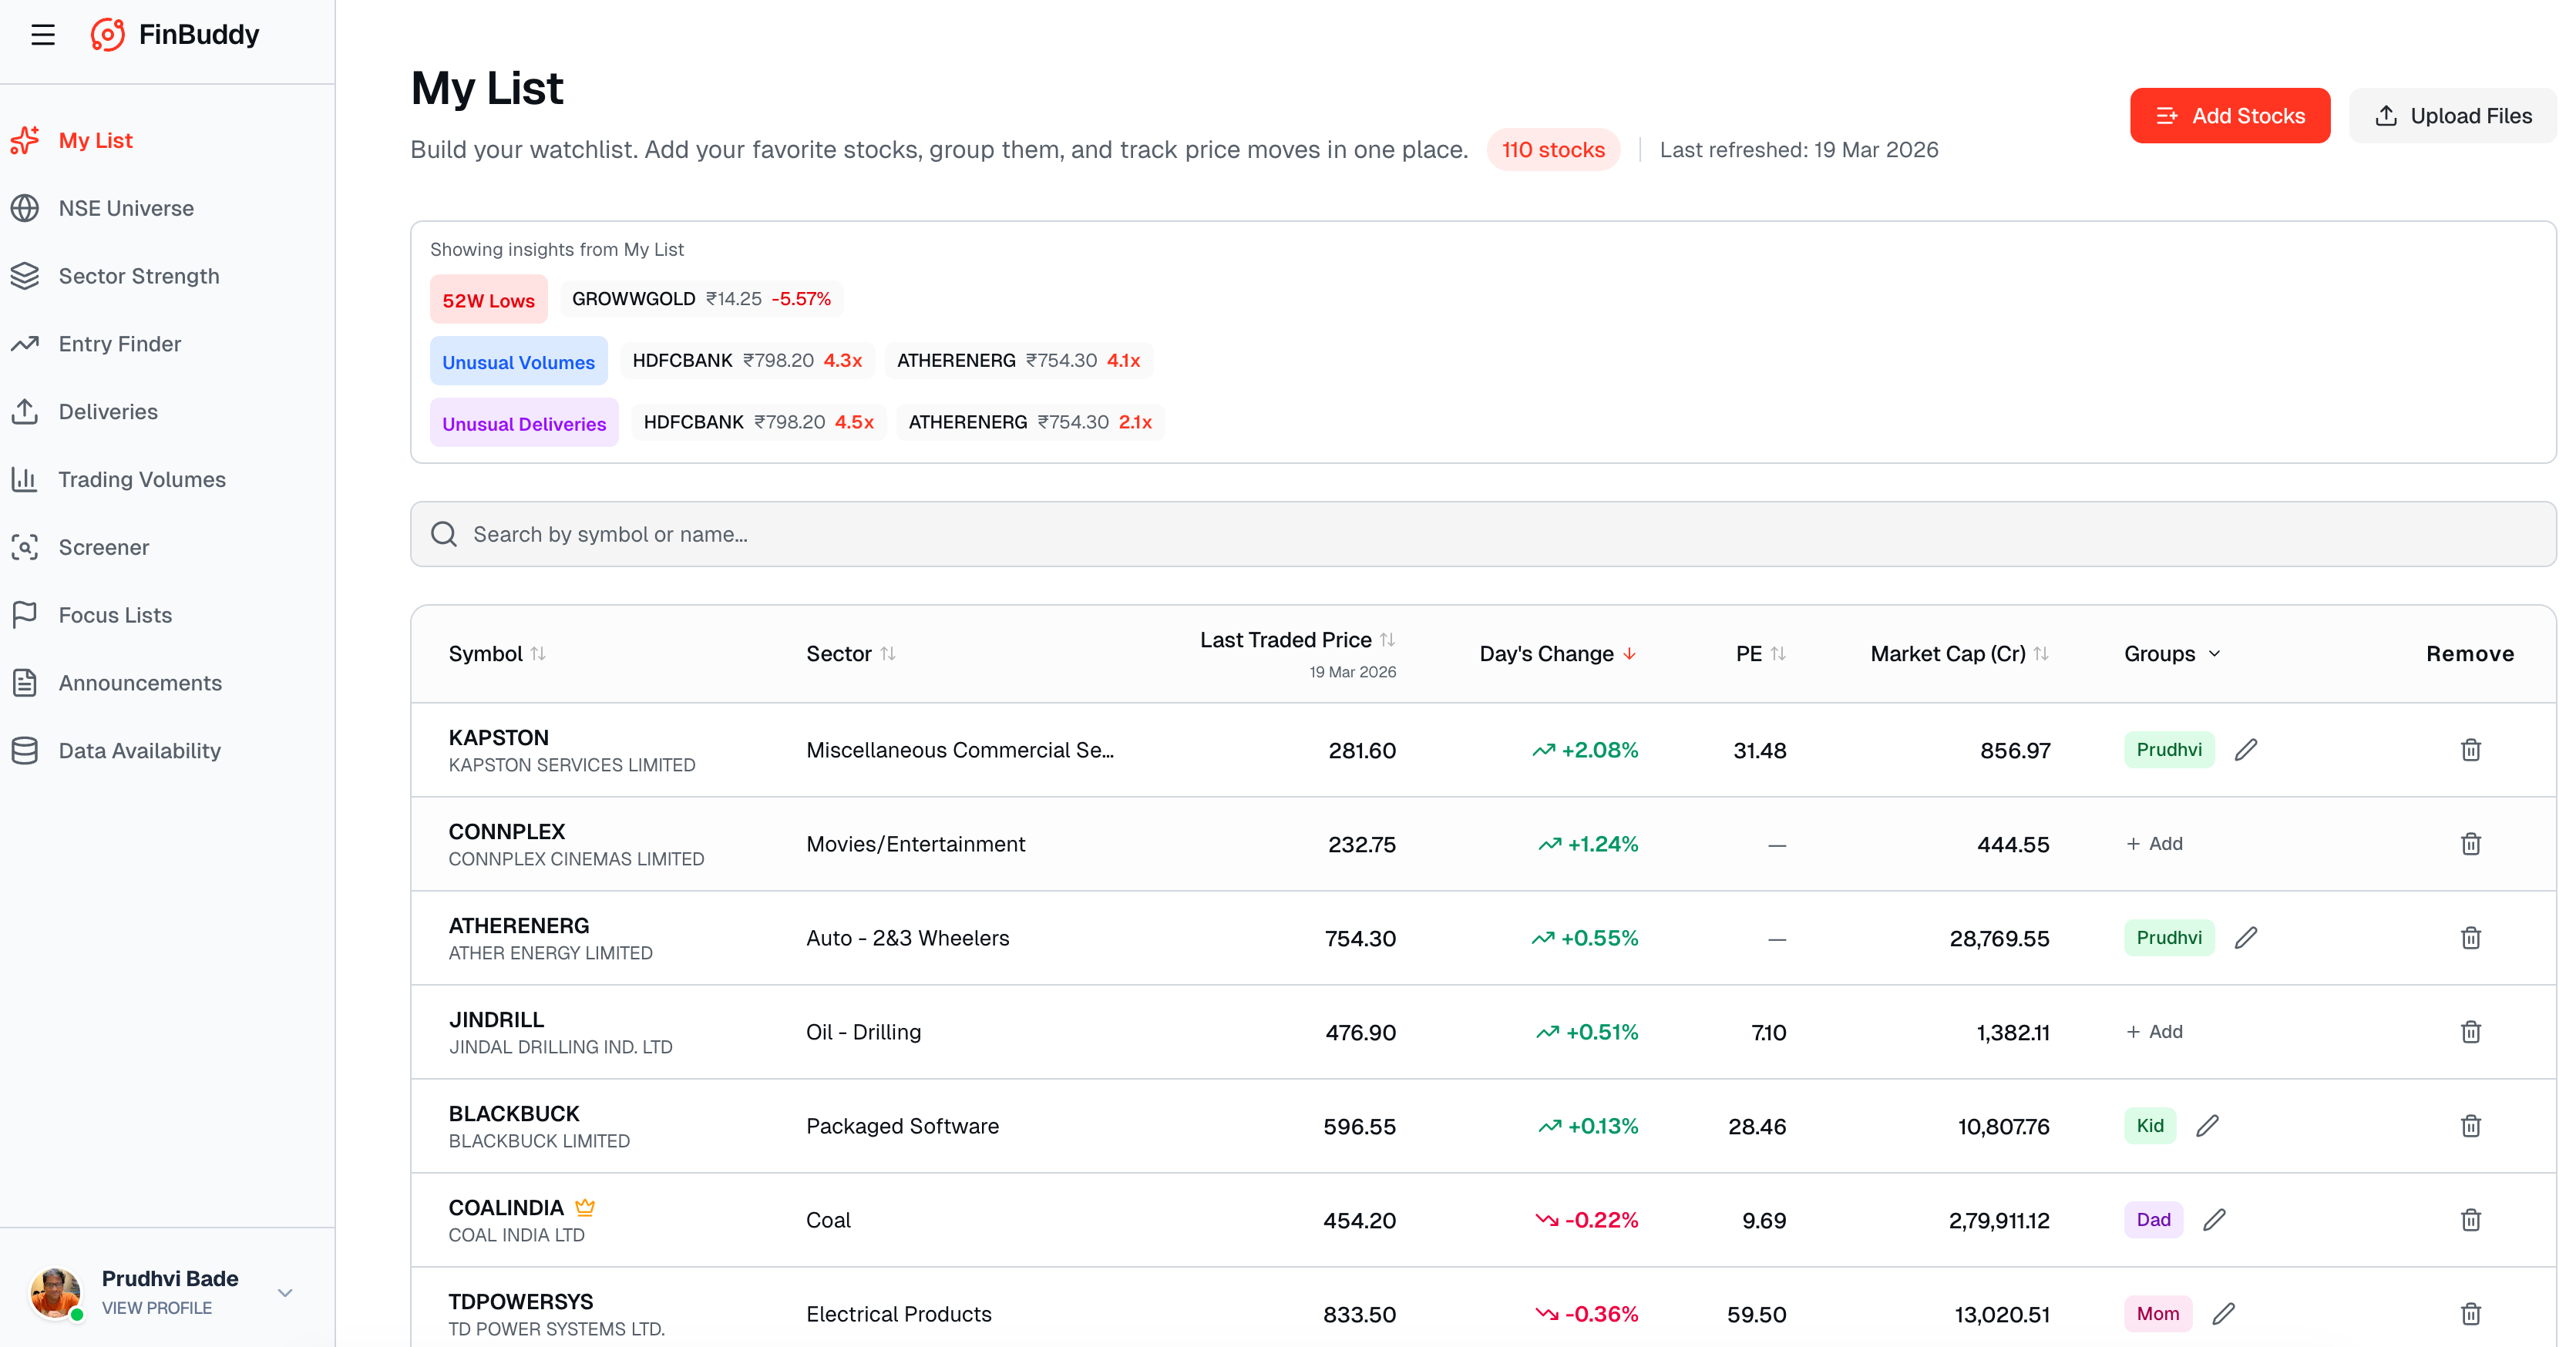Sort table by PE column arrows
2576x1347 pixels.
pos(1778,654)
